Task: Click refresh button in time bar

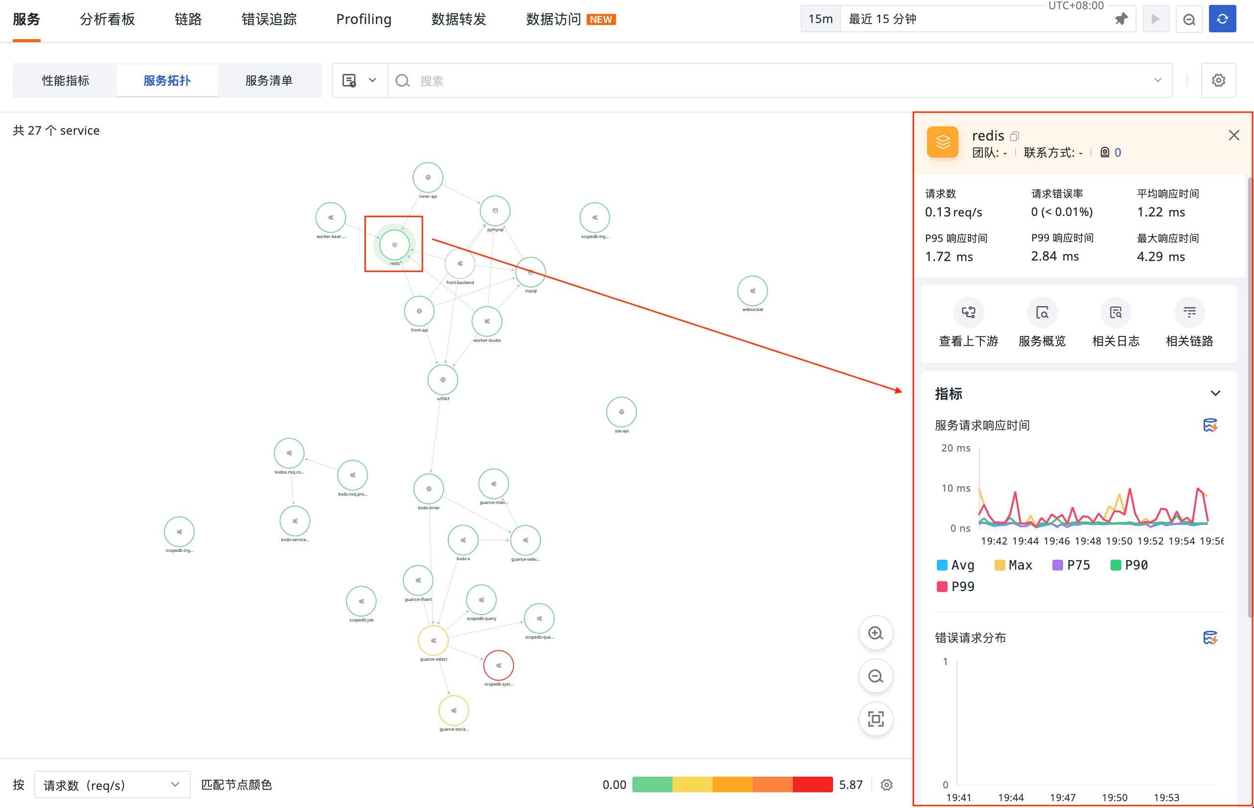Action: coord(1222,19)
